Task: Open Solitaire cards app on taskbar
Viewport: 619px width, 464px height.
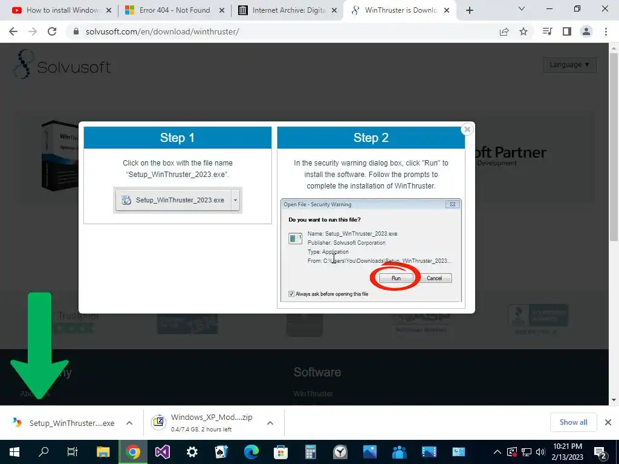Action: pyautogui.click(x=221, y=452)
